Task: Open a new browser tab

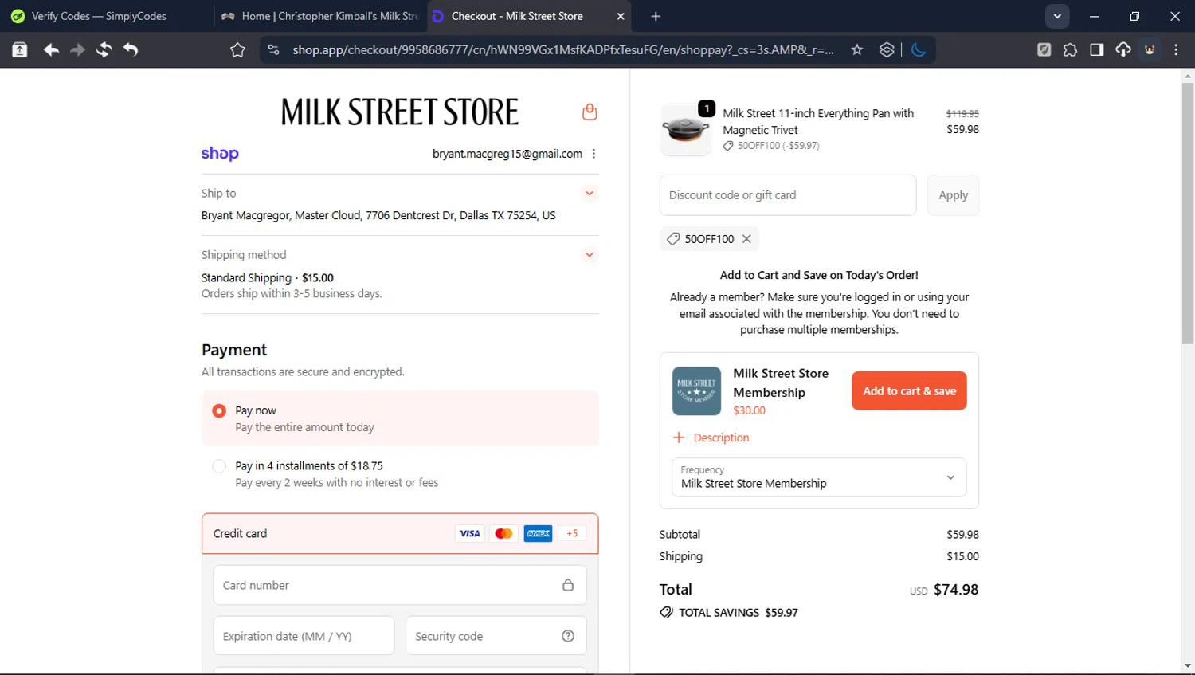Action: pyautogui.click(x=656, y=16)
